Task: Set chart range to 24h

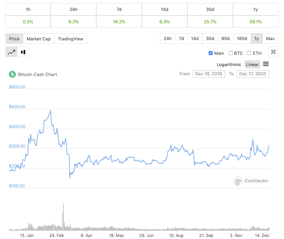Action: coord(168,39)
